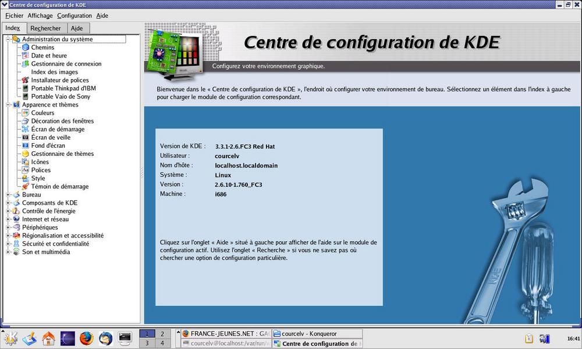Expand Régionalisation et accessibilité branch

click(x=8, y=235)
